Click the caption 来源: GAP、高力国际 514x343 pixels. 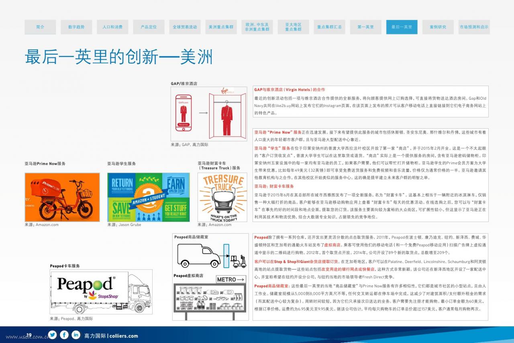[190, 144]
